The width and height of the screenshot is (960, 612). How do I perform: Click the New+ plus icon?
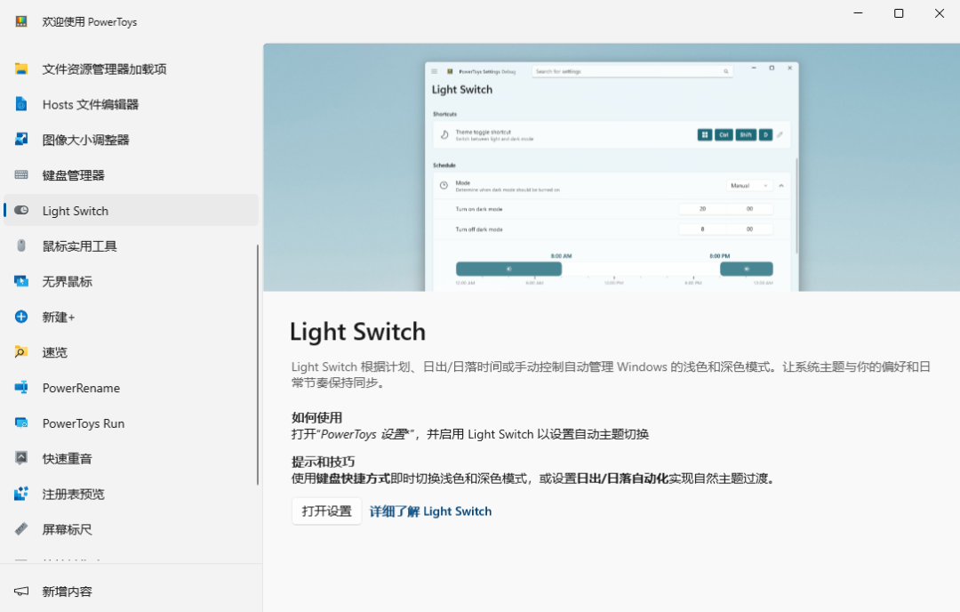(21, 317)
